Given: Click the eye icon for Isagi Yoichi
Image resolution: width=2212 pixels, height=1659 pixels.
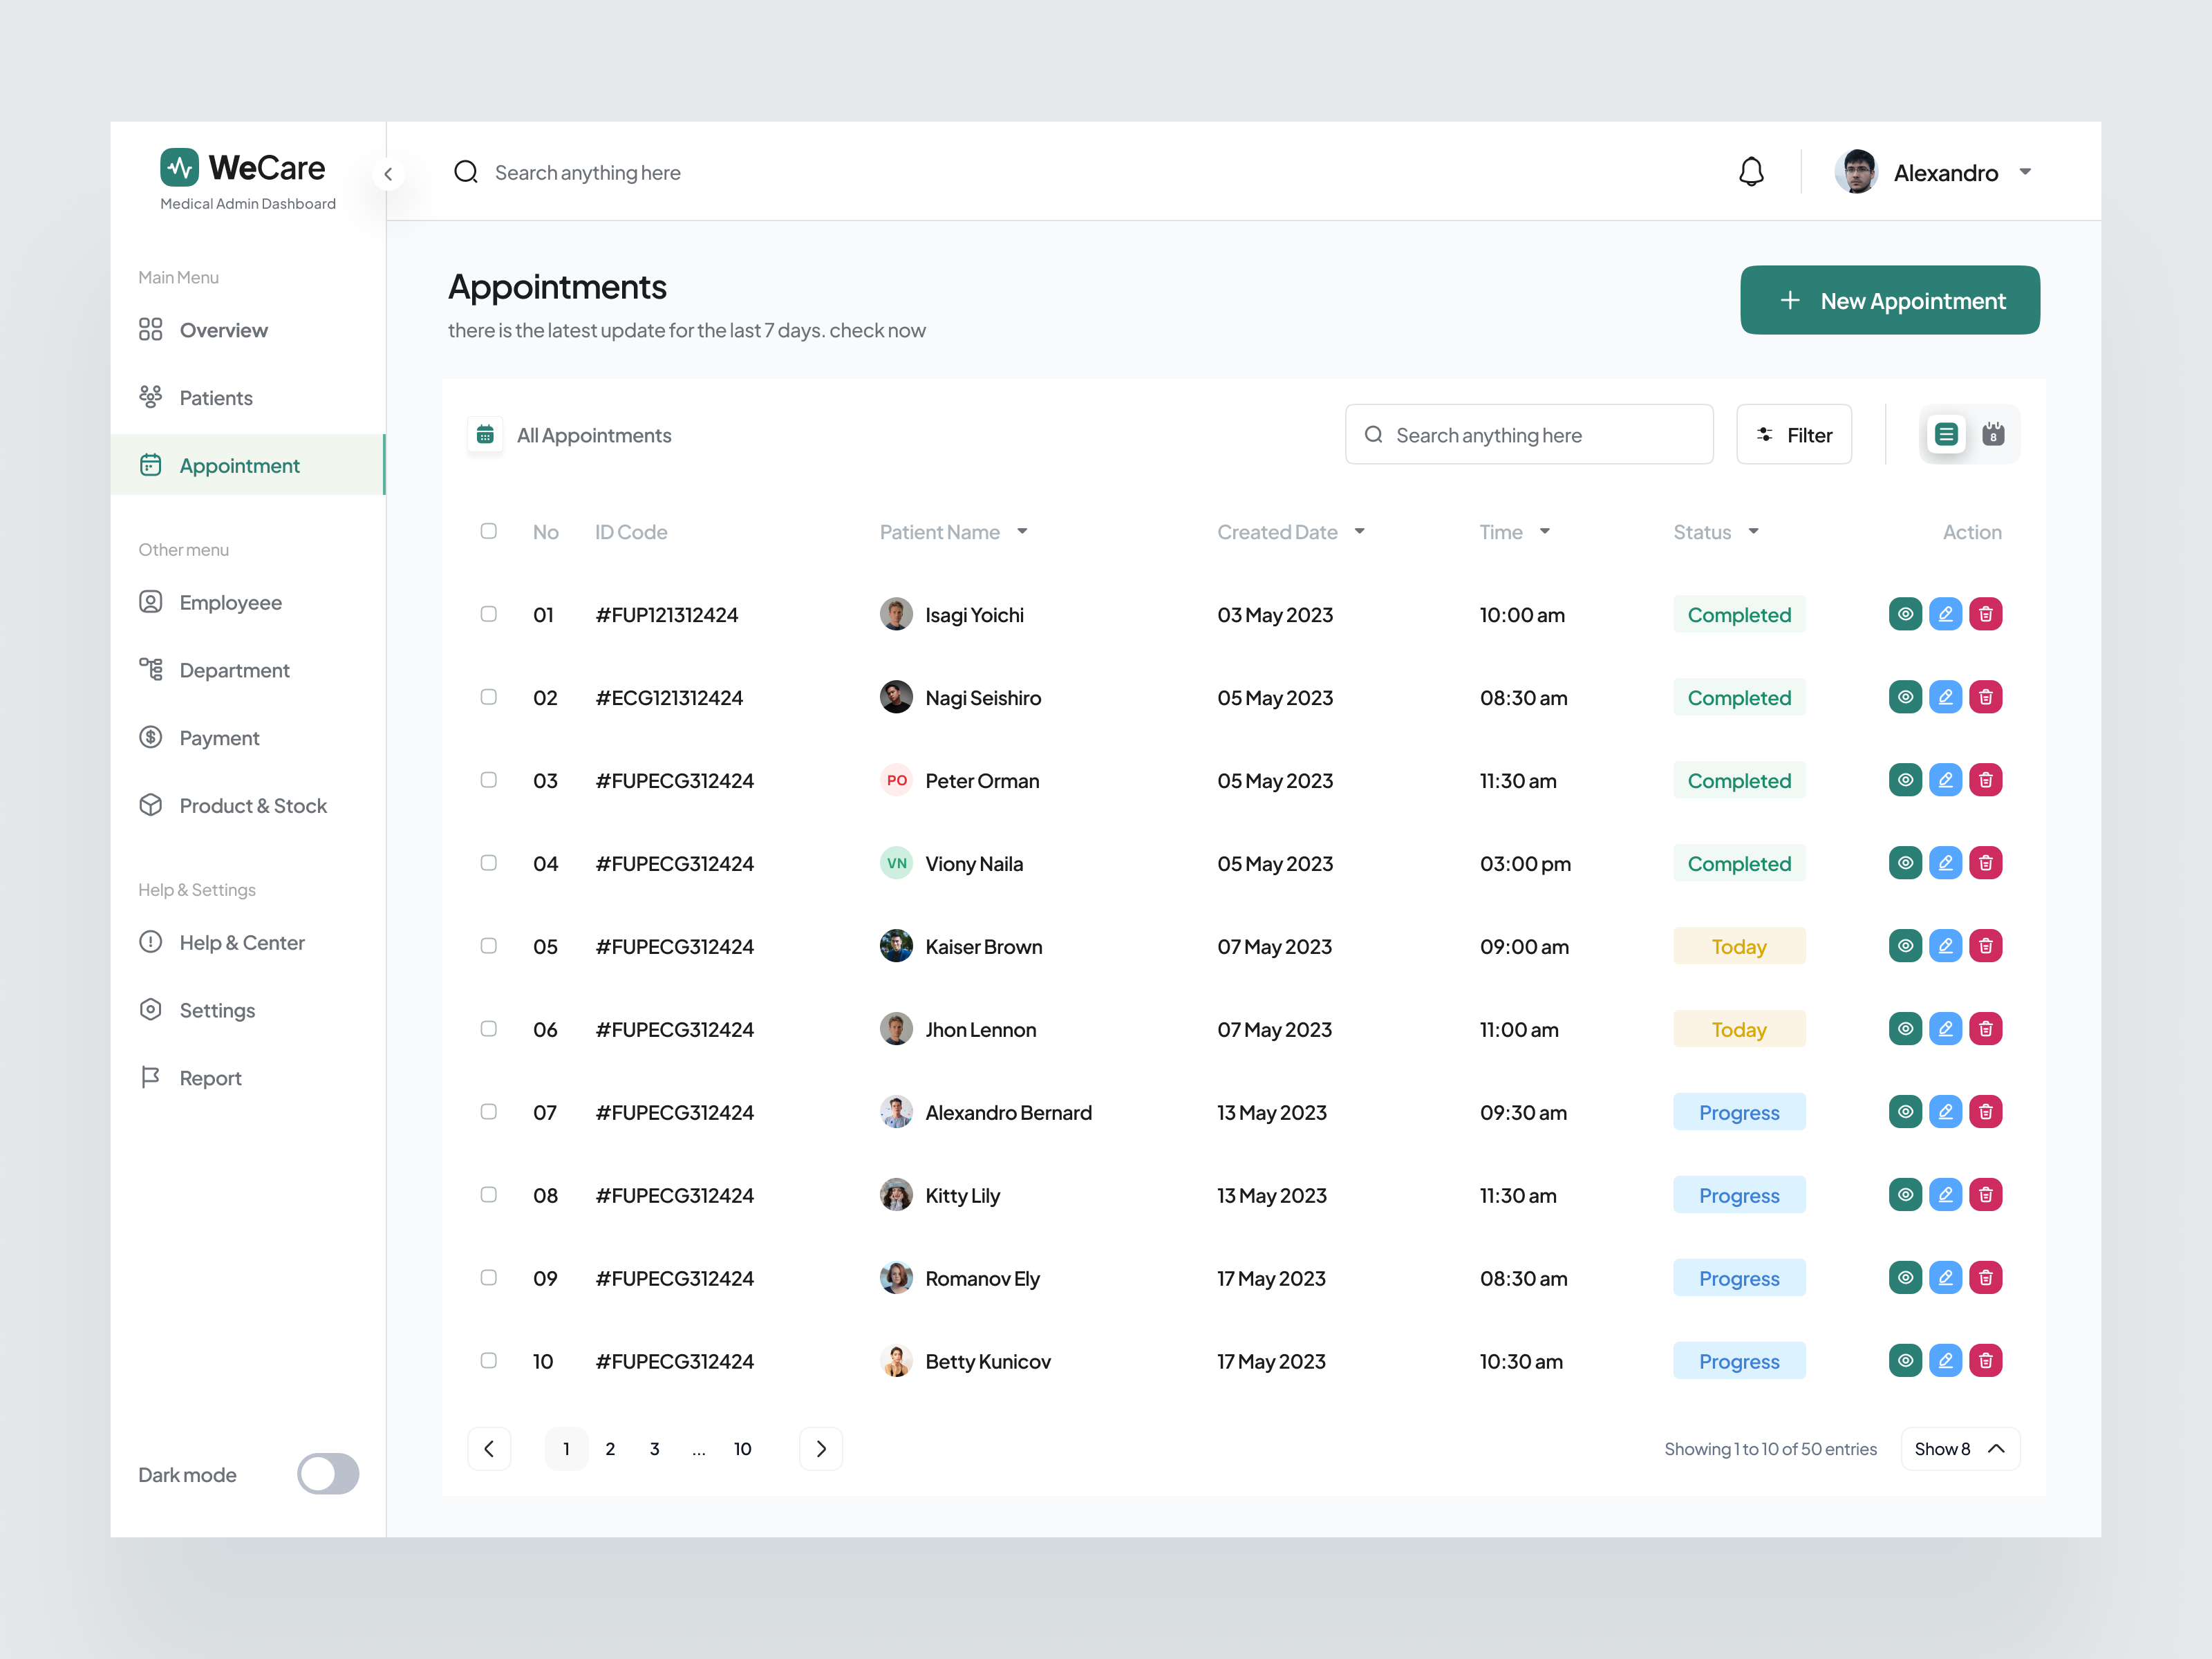Looking at the screenshot, I should tap(1905, 614).
